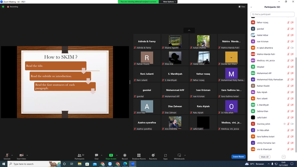297x167 pixels.
Task: Toggle the Participants panel button
Action: click(79, 156)
